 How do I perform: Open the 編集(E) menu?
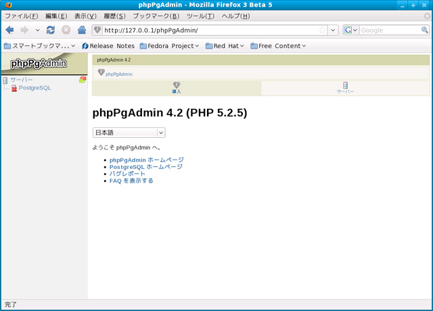[56, 16]
